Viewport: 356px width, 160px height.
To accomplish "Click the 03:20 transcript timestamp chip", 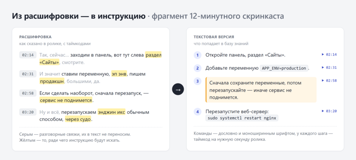I will 28,112.
